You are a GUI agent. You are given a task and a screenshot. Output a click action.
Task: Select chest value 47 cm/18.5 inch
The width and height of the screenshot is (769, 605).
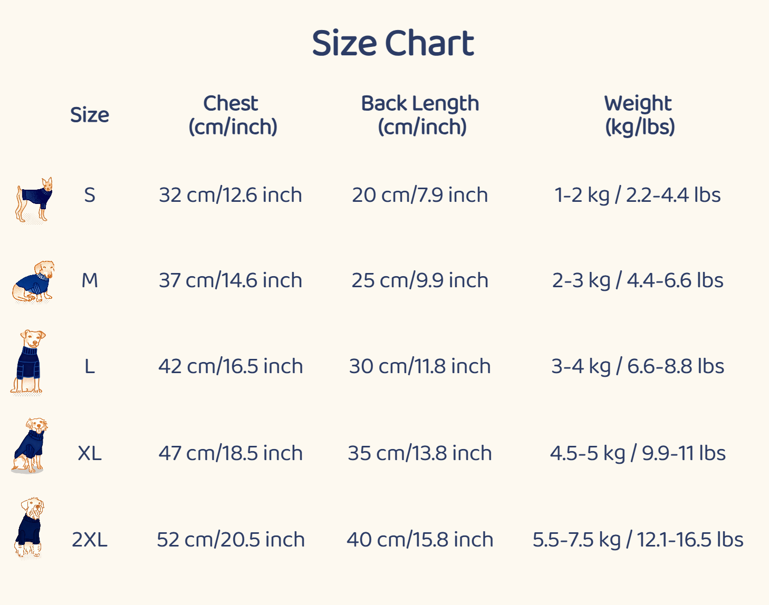(x=230, y=453)
